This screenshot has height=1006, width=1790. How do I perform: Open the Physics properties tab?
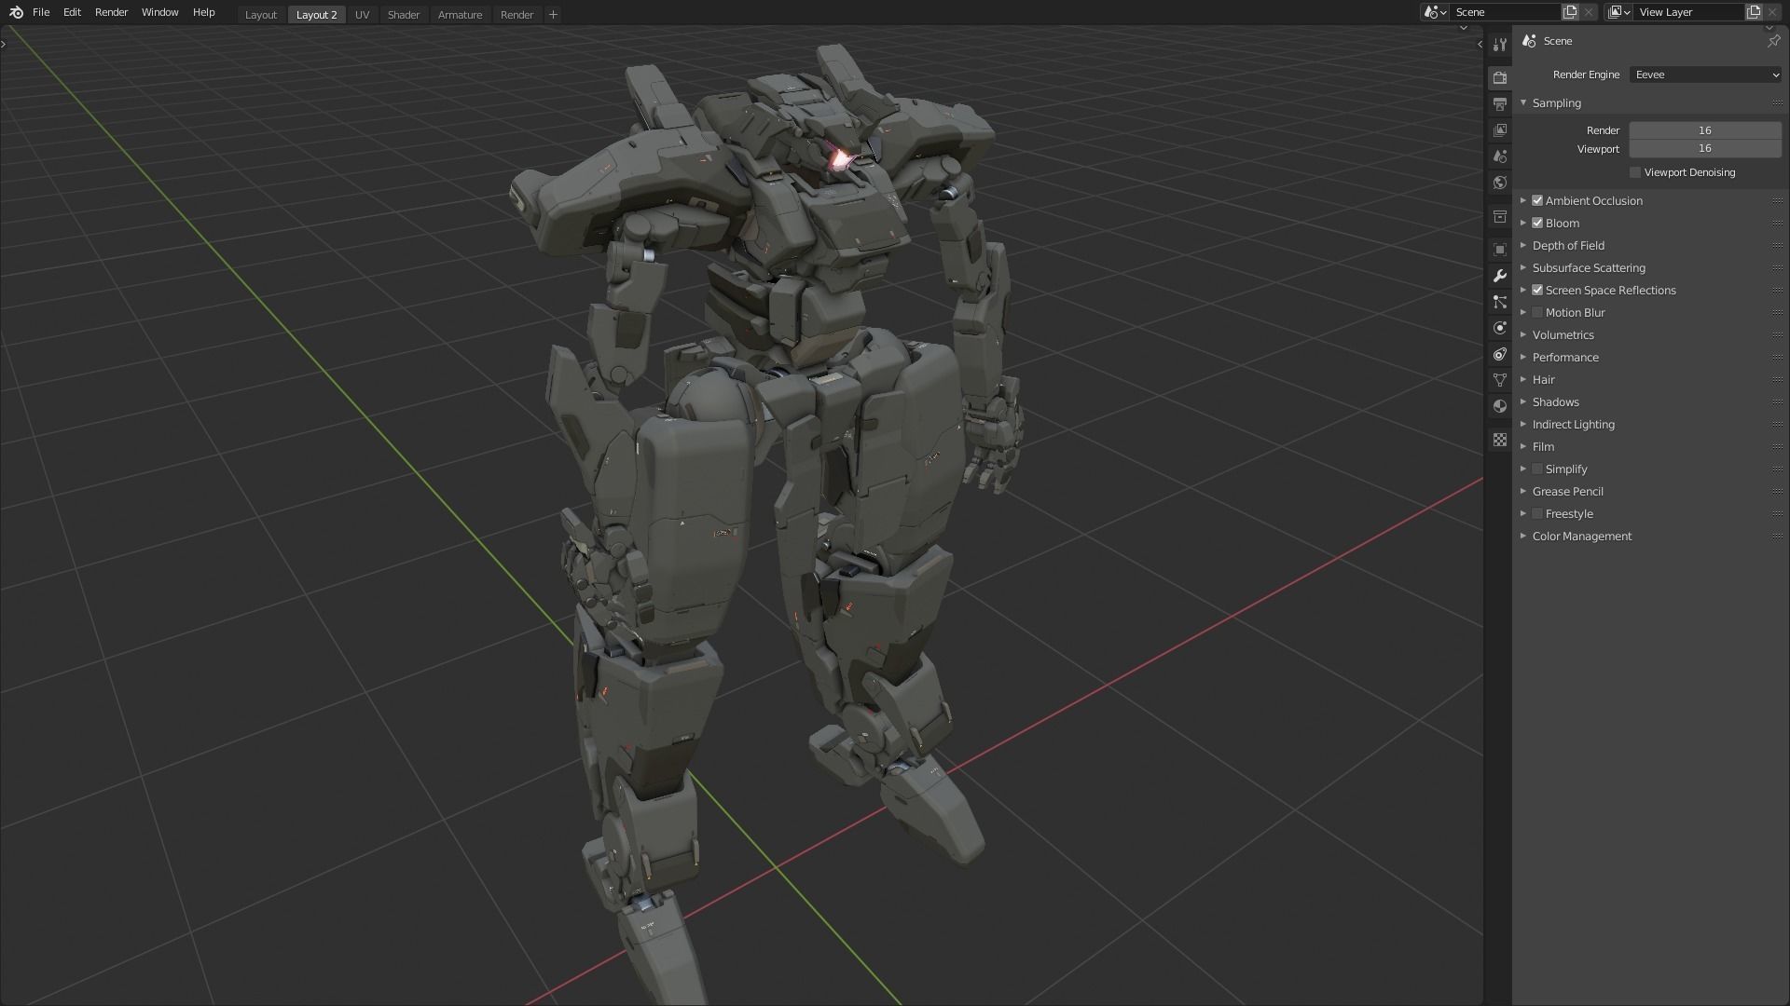pos(1499,328)
